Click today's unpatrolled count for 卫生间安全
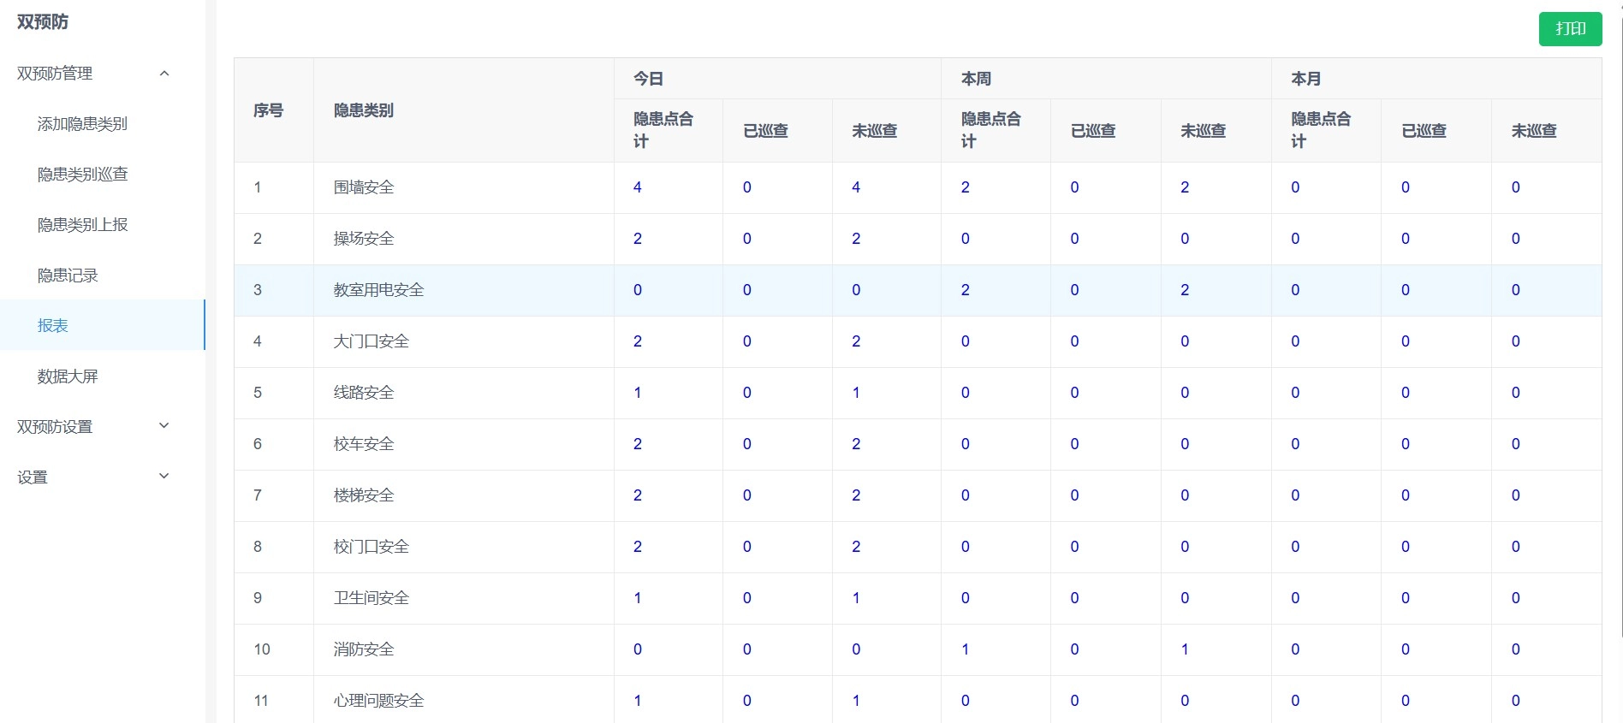This screenshot has height=723, width=1623. pos(856,598)
